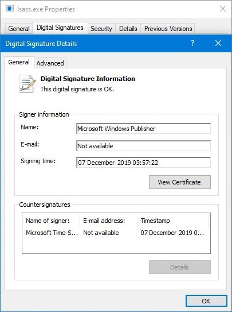Click the Digital Signature Information heading
Screen dimensions: 232x312
coord(88,79)
